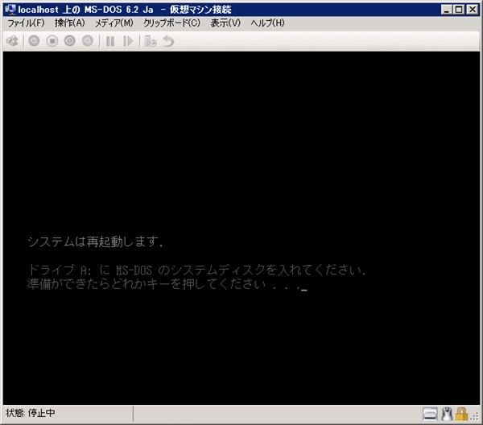Click the Reset/Resume play icon

click(128, 41)
